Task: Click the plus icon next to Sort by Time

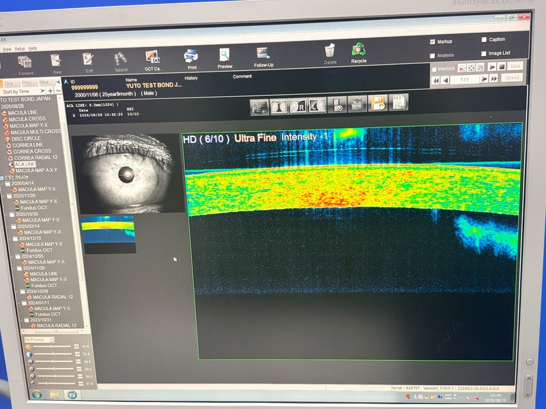Action: pyautogui.click(x=50, y=91)
